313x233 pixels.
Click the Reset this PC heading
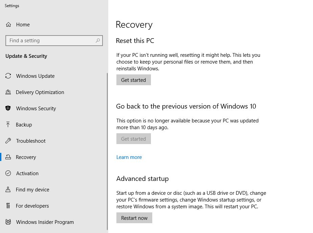pyautogui.click(x=135, y=41)
